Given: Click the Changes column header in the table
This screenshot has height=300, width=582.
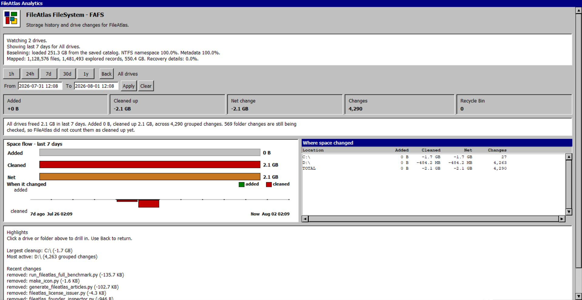Looking at the screenshot, I should click(x=497, y=150).
